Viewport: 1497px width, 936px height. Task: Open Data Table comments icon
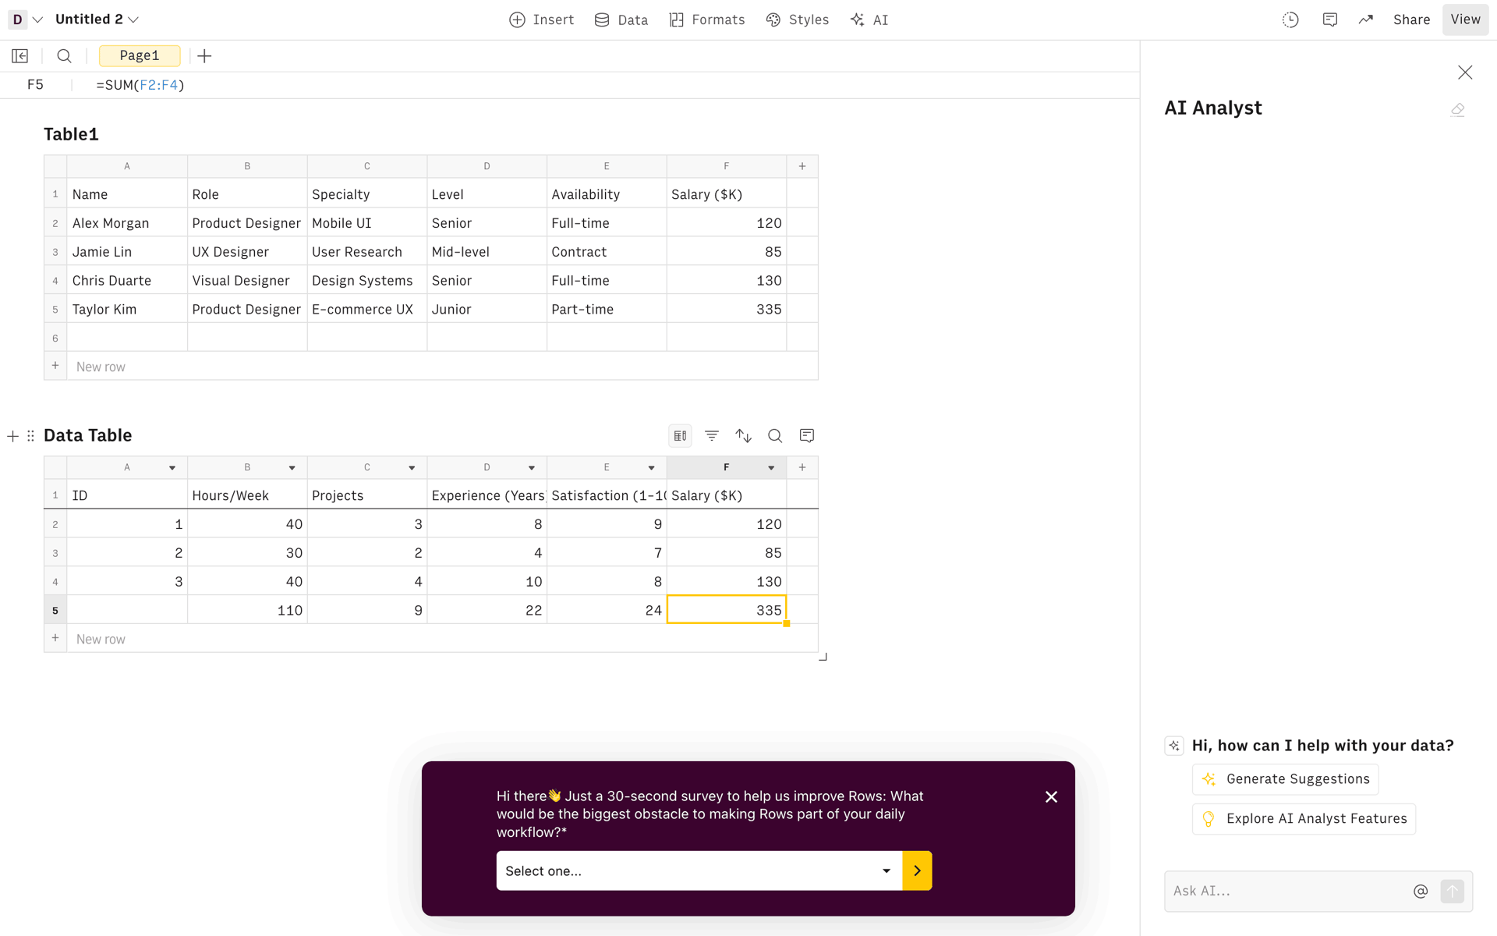[807, 436]
